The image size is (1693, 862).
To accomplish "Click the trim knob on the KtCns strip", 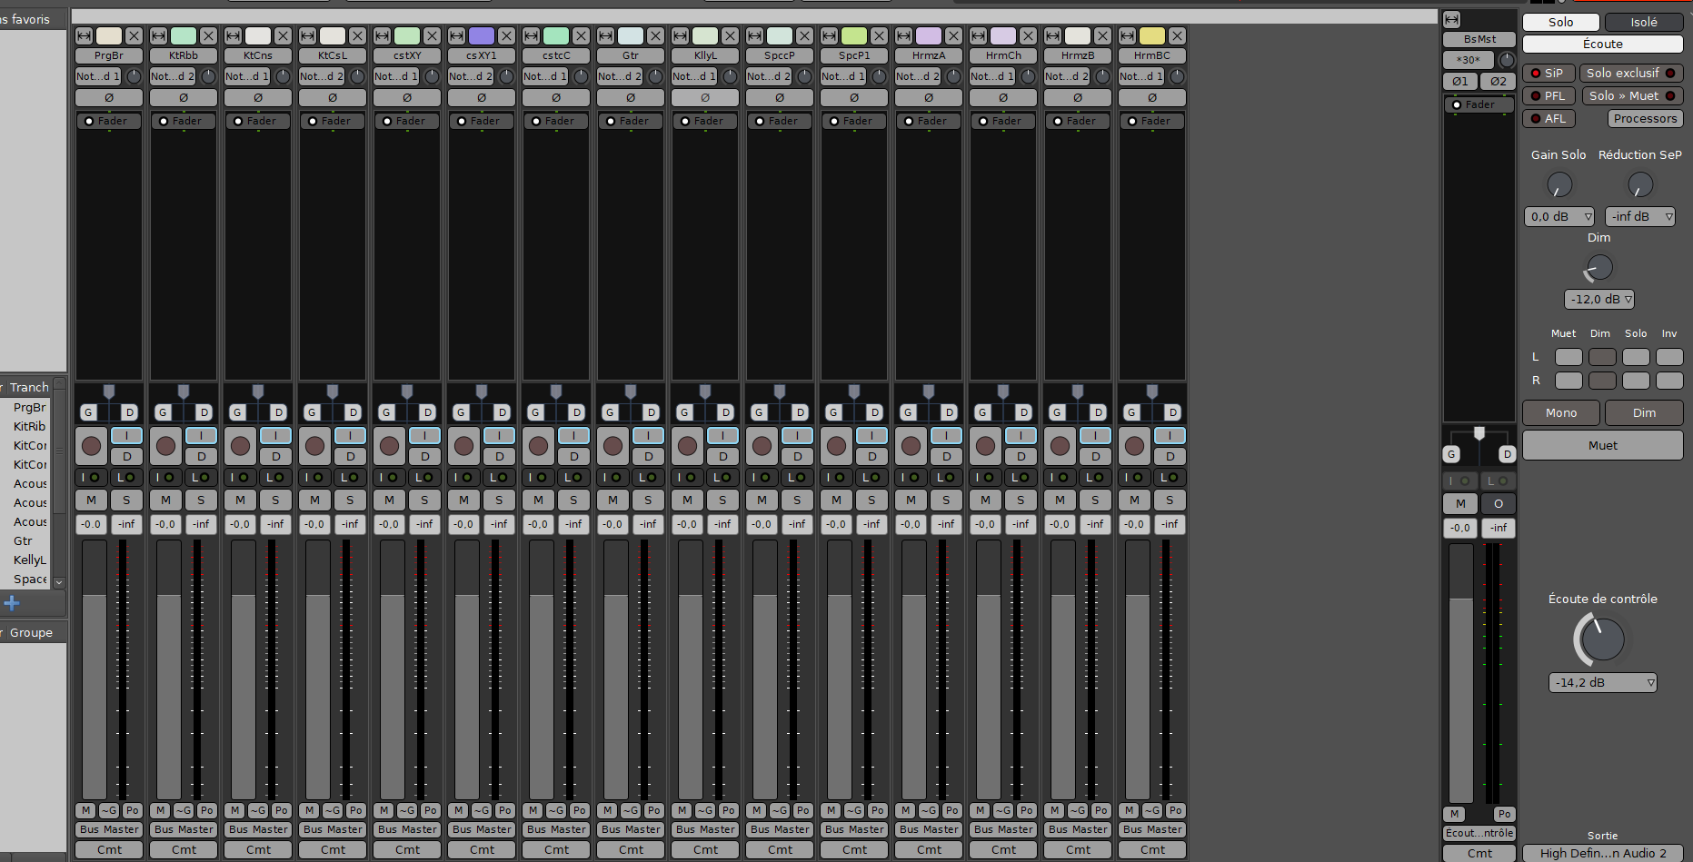I will 283,76.
